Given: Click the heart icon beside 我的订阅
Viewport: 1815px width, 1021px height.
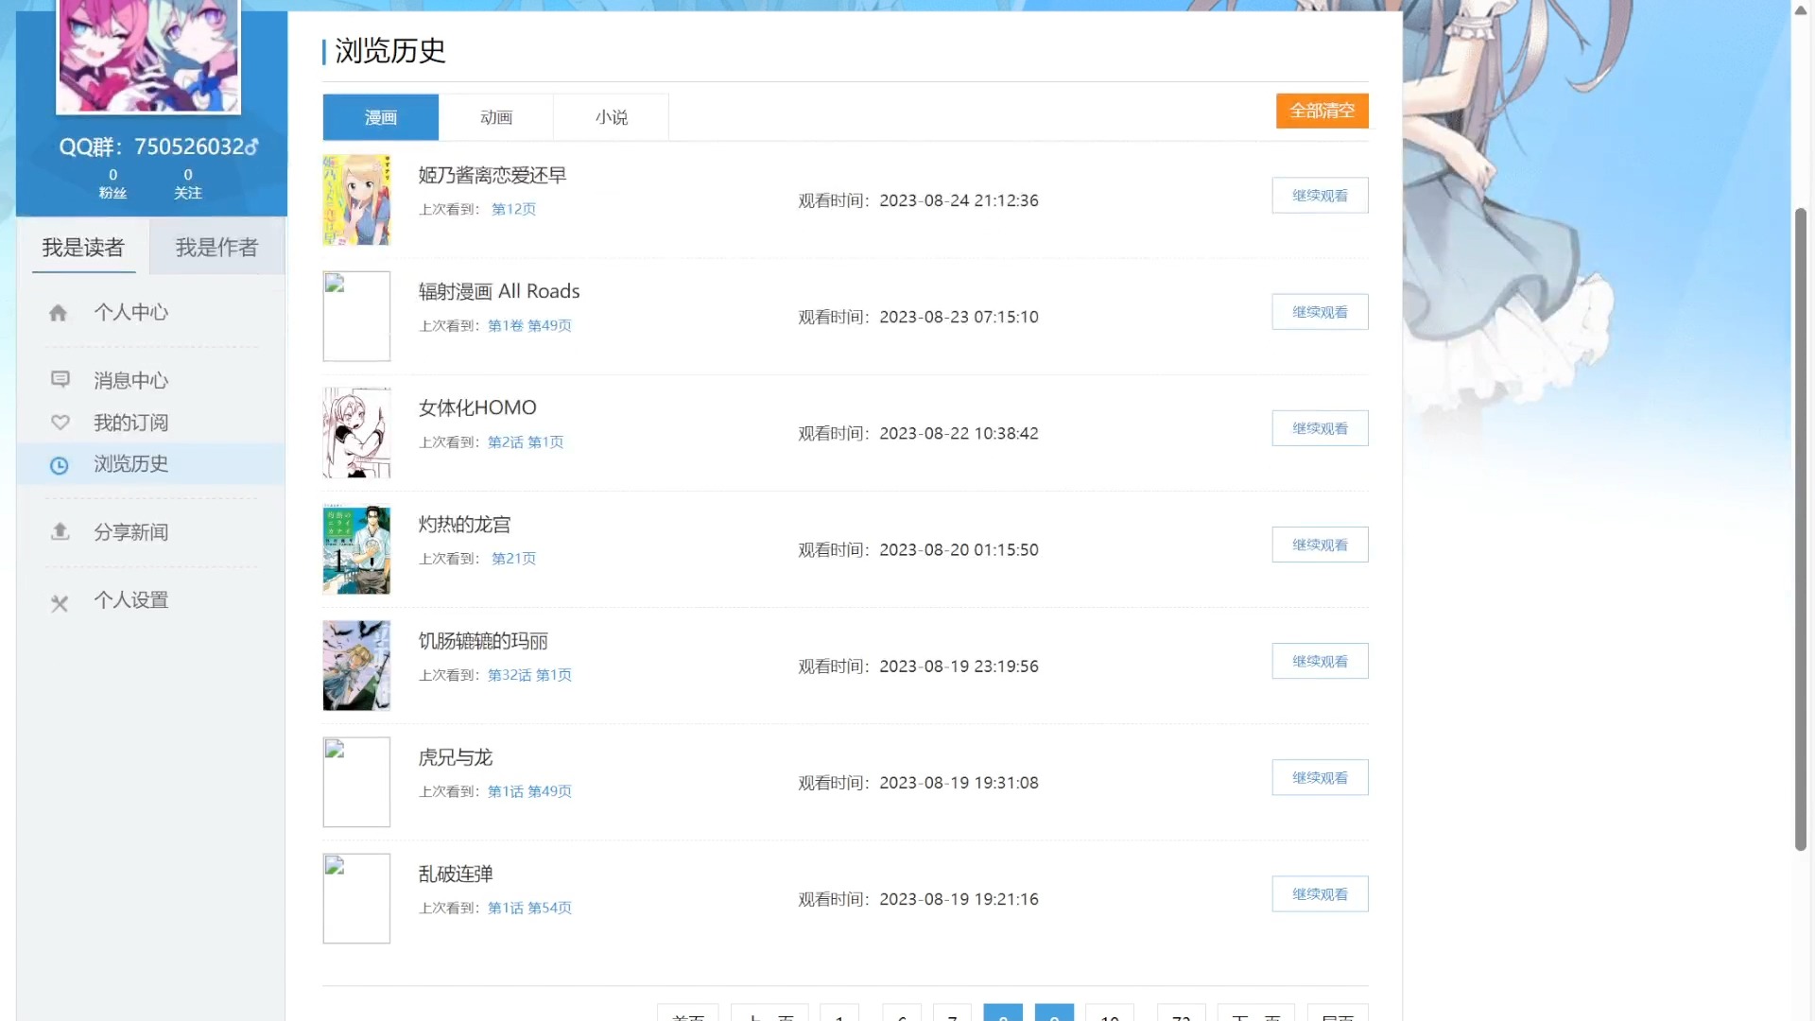Looking at the screenshot, I should click(x=60, y=423).
